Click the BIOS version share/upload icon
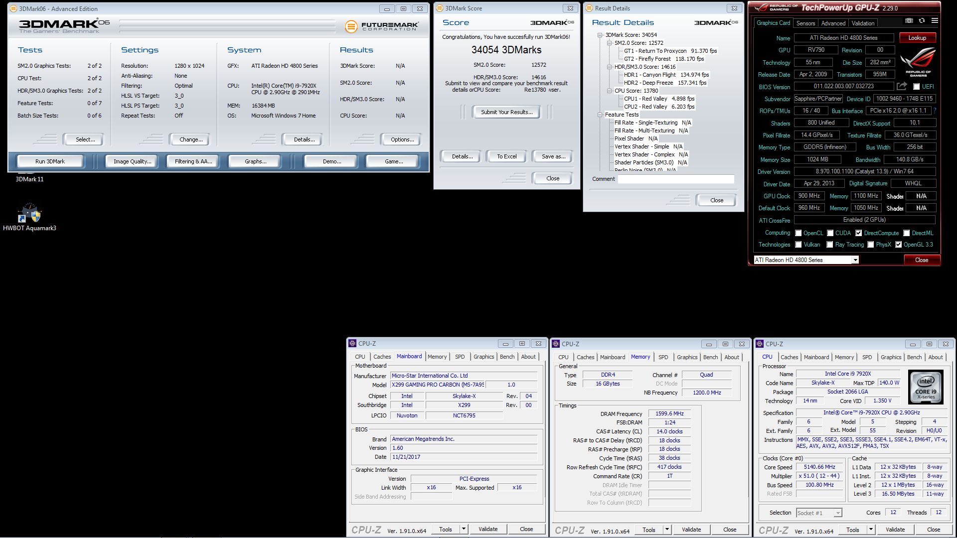The width and height of the screenshot is (957, 538). pyautogui.click(x=902, y=86)
